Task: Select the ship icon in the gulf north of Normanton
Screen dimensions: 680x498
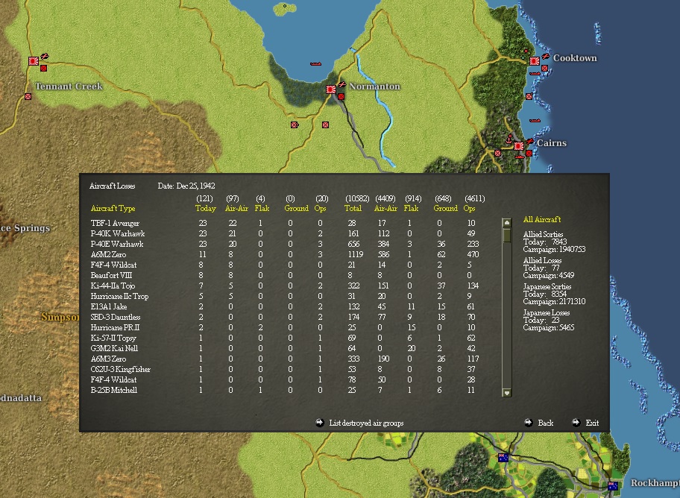Action: click(x=315, y=64)
